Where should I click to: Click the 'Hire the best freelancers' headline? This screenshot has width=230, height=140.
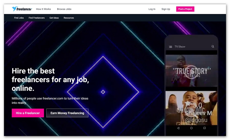[50, 80]
